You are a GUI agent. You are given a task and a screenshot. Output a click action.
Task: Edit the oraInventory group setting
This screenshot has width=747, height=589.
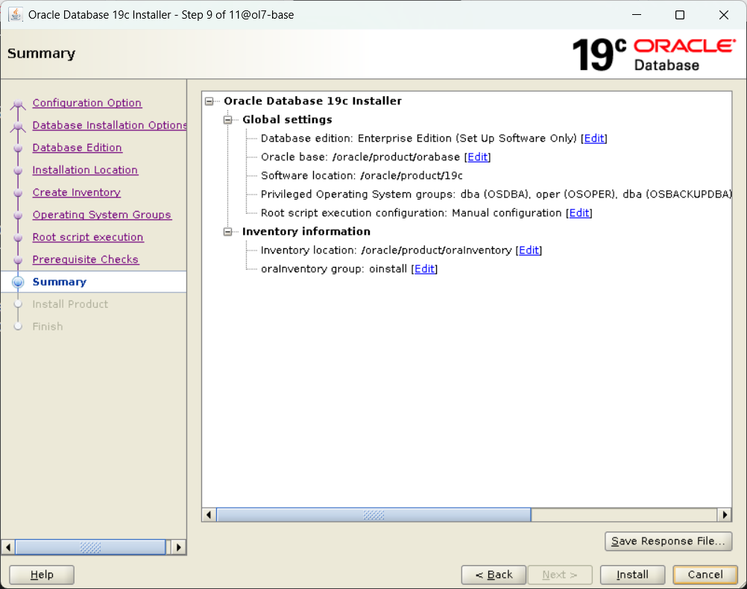[x=424, y=268]
